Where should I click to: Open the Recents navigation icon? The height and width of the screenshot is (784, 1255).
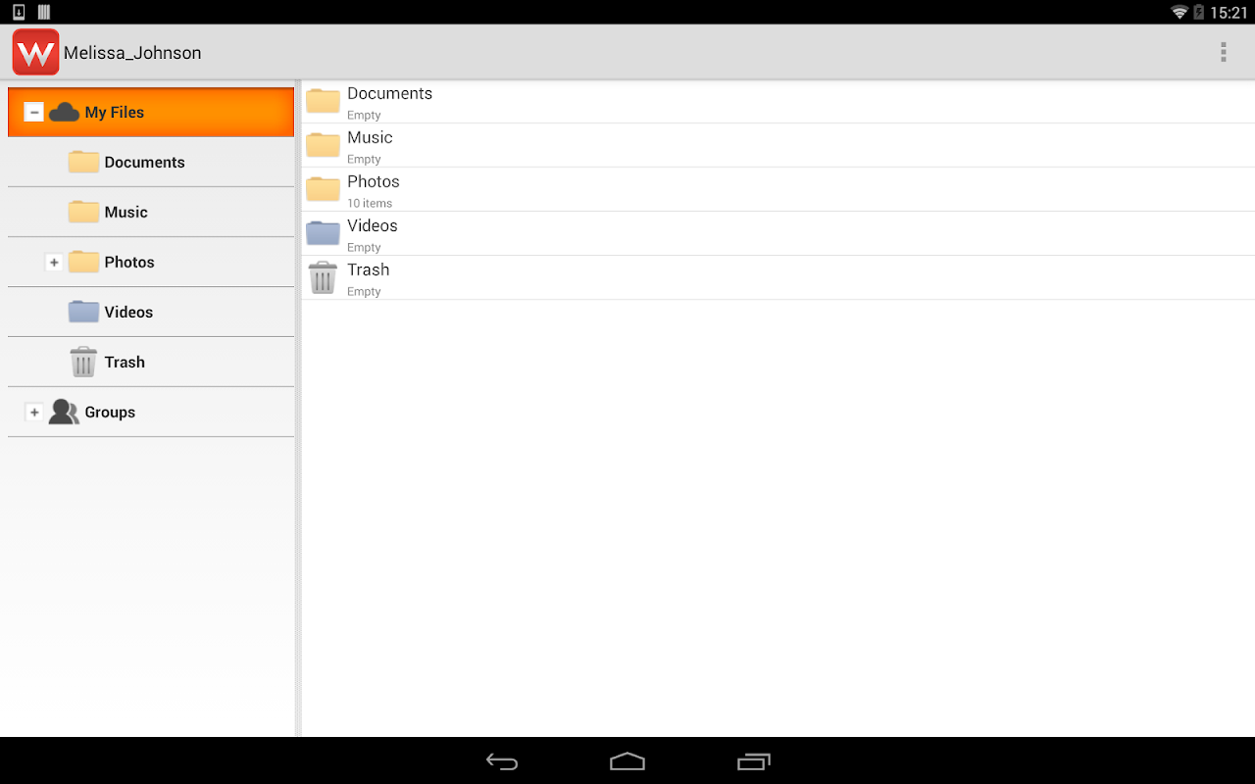click(753, 760)
